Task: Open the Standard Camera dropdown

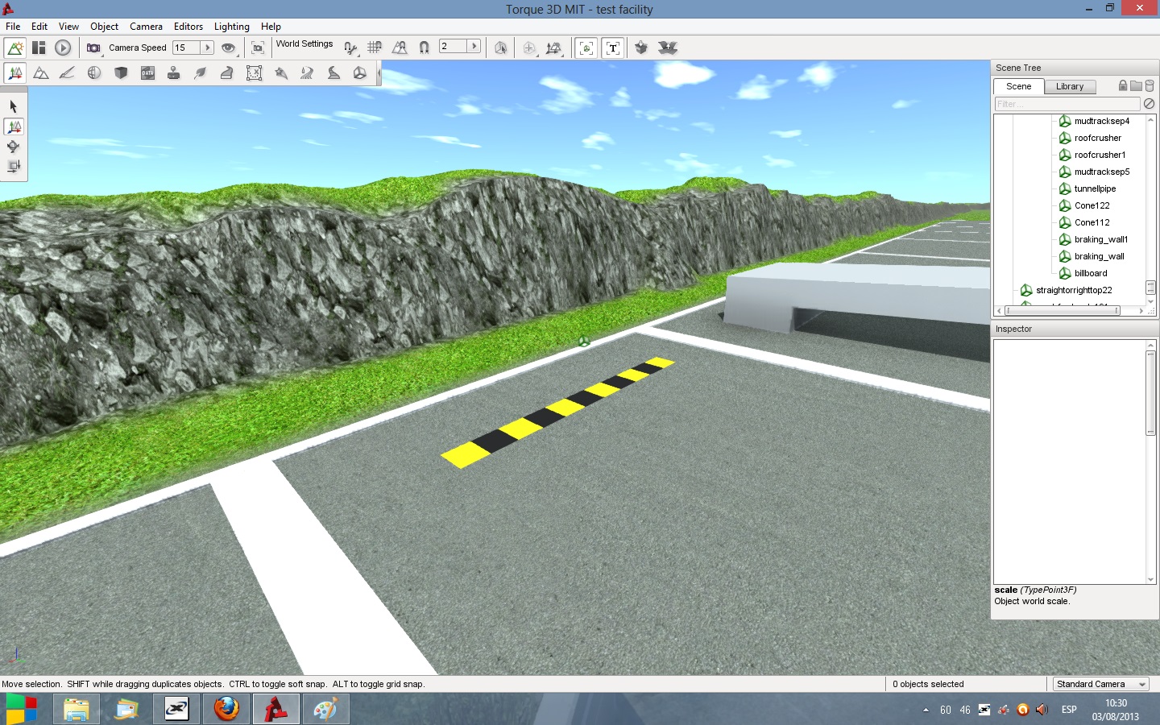Action: click(1100, 684)
